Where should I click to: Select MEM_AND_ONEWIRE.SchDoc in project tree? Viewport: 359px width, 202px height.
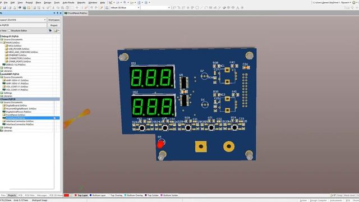(x=23, y=52)
